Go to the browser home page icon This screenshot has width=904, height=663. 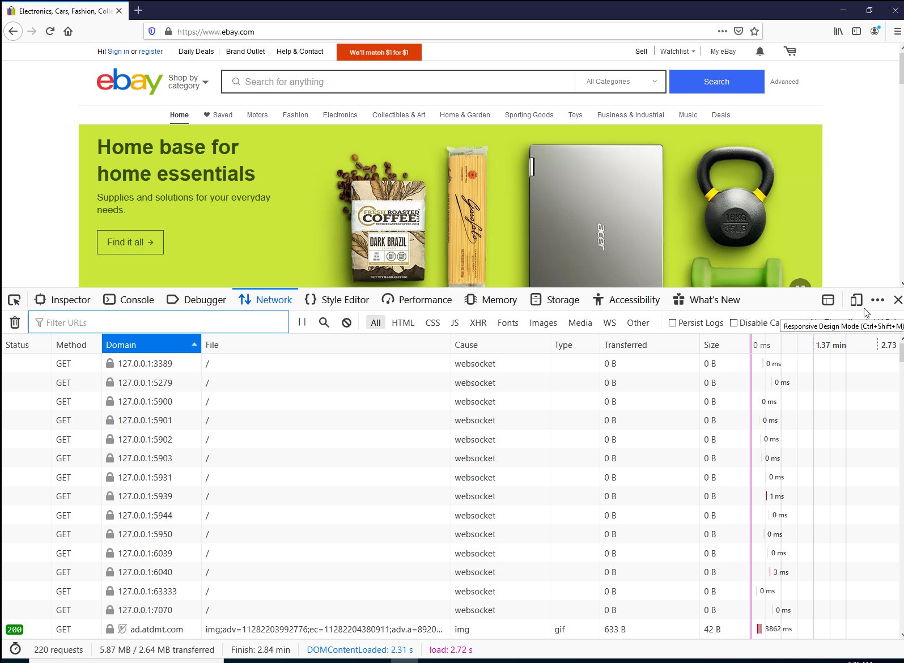point(68,31)
